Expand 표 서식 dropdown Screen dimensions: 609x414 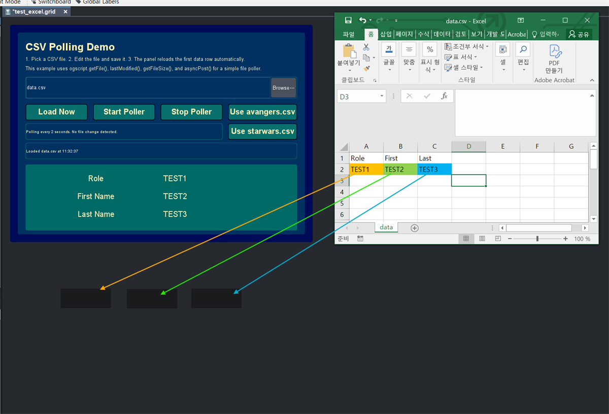477,57
